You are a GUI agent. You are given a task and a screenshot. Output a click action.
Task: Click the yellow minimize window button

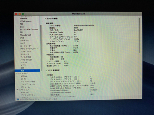(20, 14)
